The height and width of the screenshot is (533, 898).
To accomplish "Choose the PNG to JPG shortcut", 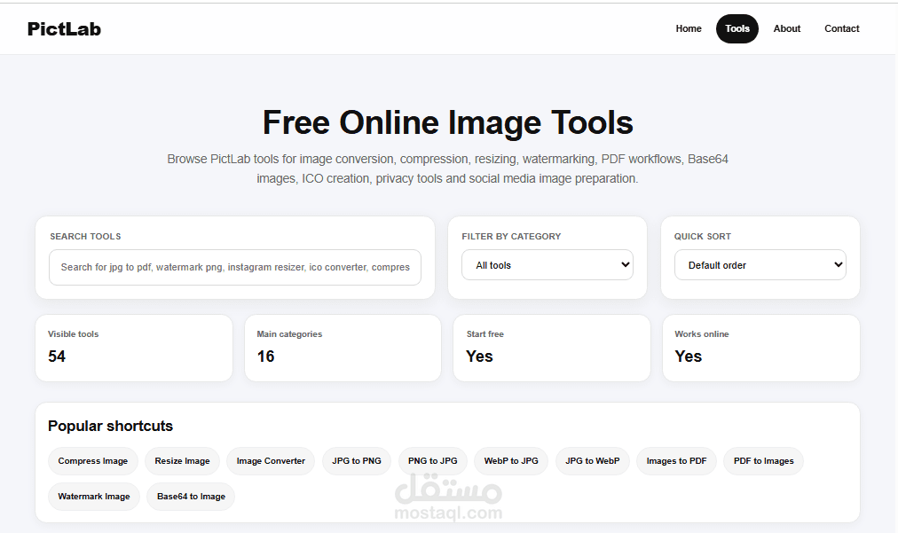I will coord(432,461).
